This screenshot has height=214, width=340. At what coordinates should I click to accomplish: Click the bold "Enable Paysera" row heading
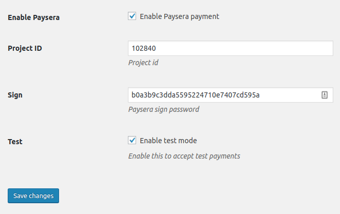click(34, 17)
